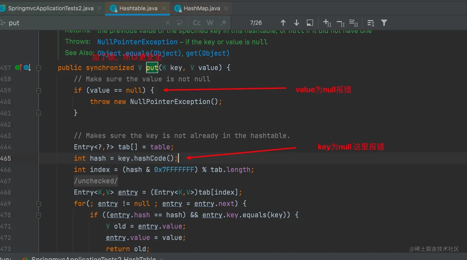Open the Object.equals(Object) doc link
Viewport: 467px width, 260px height.
[x=139, y=53]
